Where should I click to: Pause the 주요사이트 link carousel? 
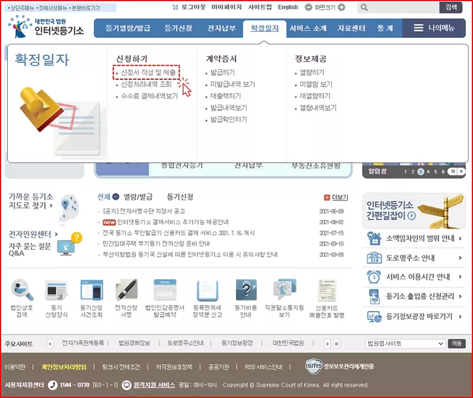coord(336,344)
